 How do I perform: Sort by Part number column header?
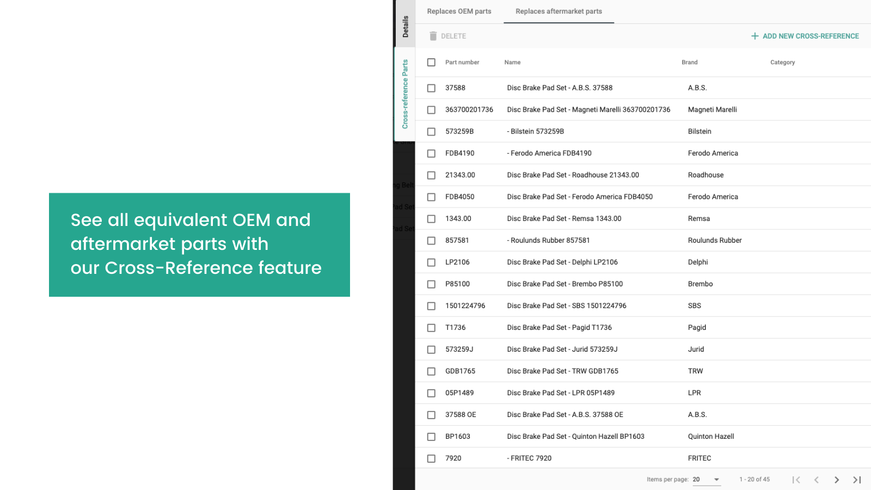(462, 62)
